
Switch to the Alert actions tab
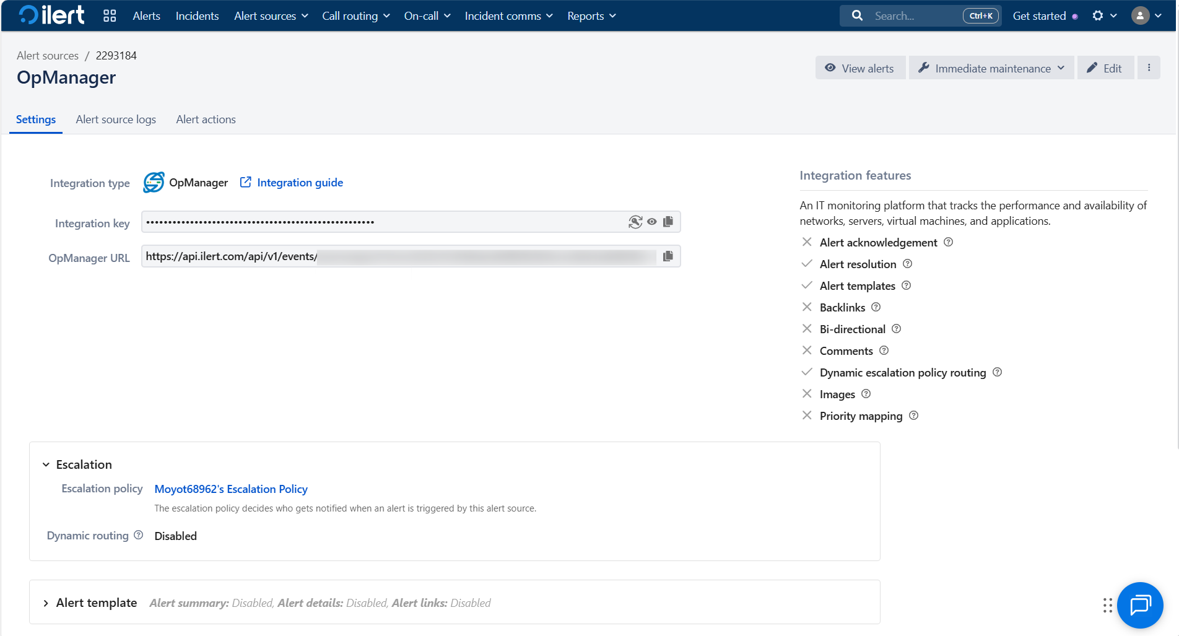206,120
